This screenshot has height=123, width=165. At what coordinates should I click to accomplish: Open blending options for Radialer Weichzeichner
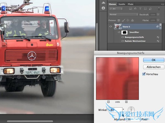pos(158,41)
